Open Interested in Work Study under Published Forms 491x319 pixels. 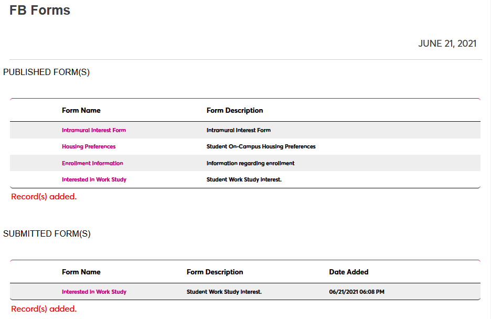[x=94, y=179]
